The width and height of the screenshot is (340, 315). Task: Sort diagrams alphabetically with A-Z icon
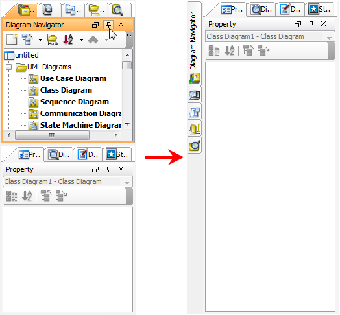(x=68, y=40)
